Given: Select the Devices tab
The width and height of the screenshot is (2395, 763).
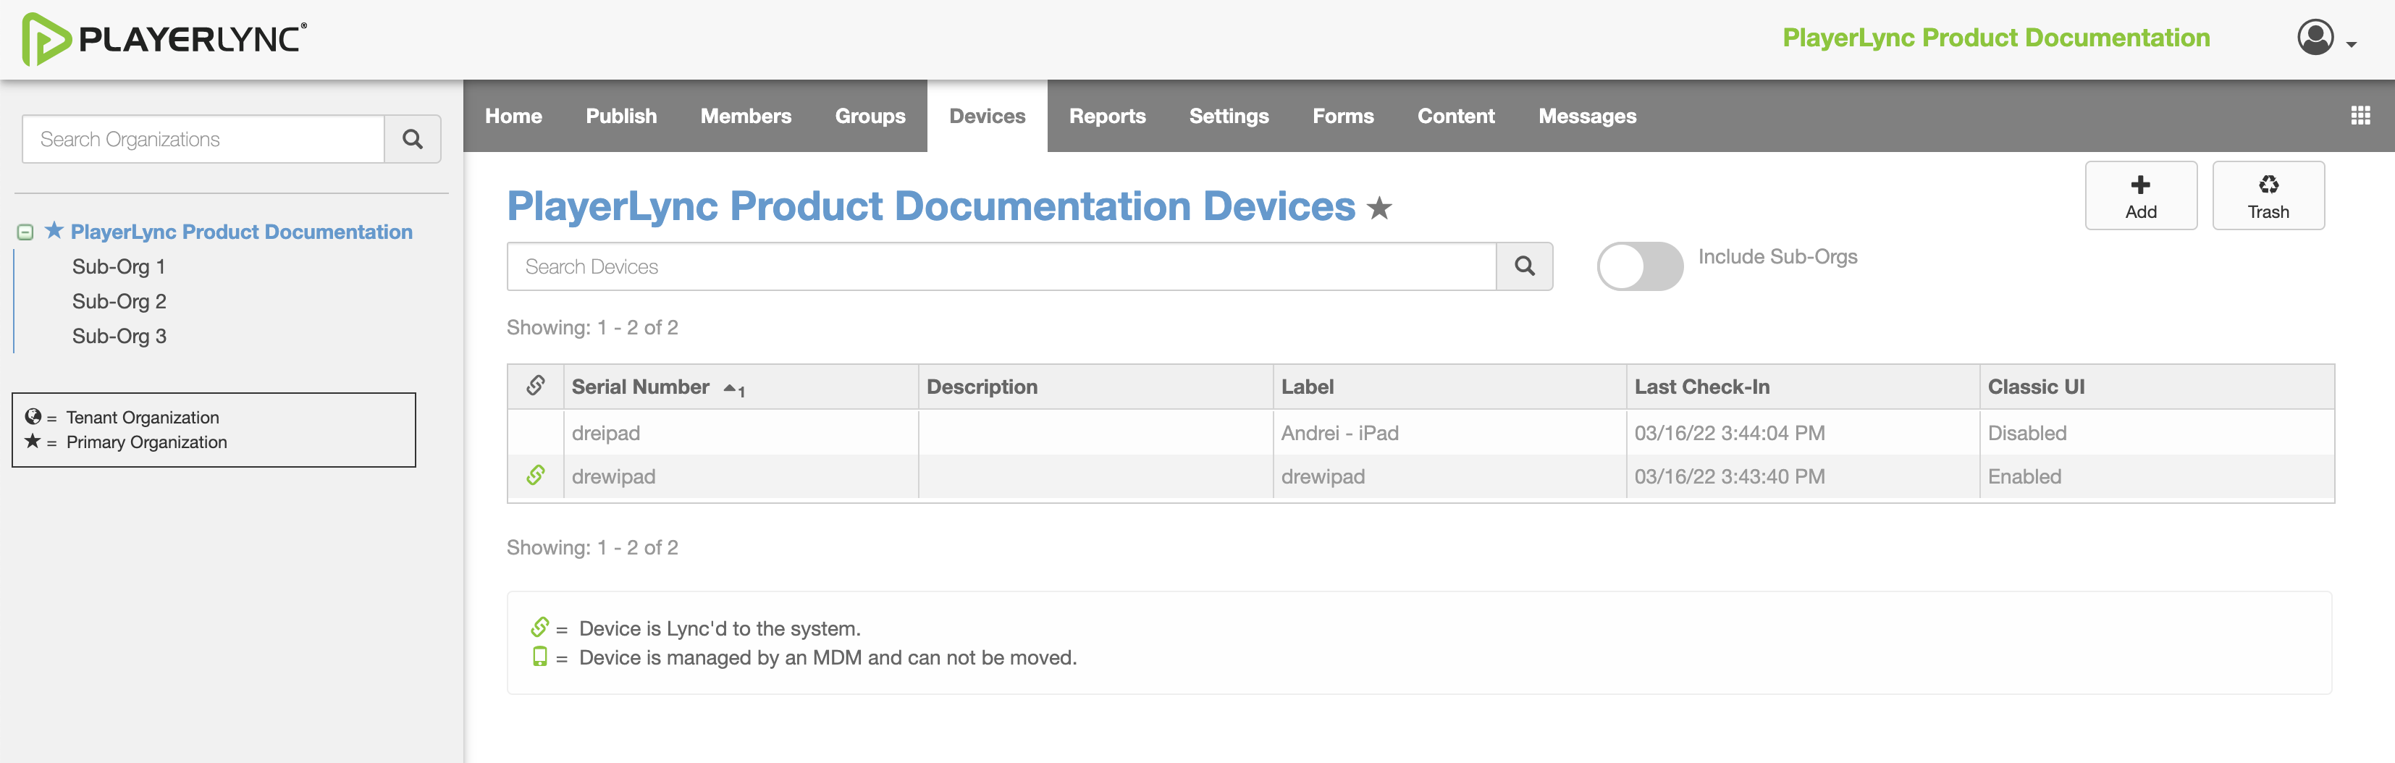Looking at the screenshot, I should pos(988,116).
